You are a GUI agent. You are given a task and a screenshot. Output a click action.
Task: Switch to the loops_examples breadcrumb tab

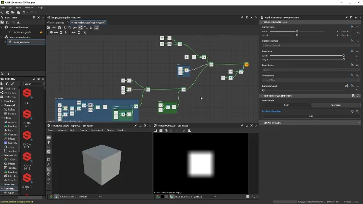(56, 22)
